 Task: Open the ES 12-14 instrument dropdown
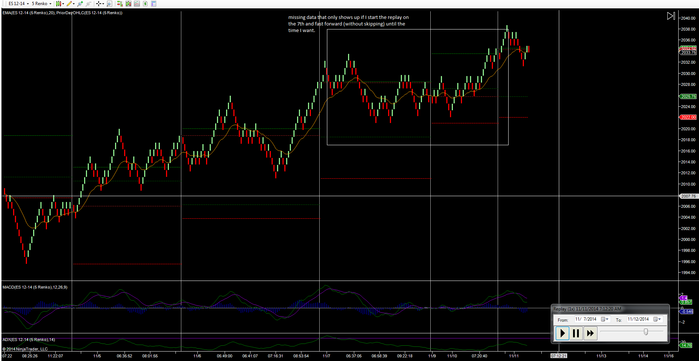pos(19,4)
